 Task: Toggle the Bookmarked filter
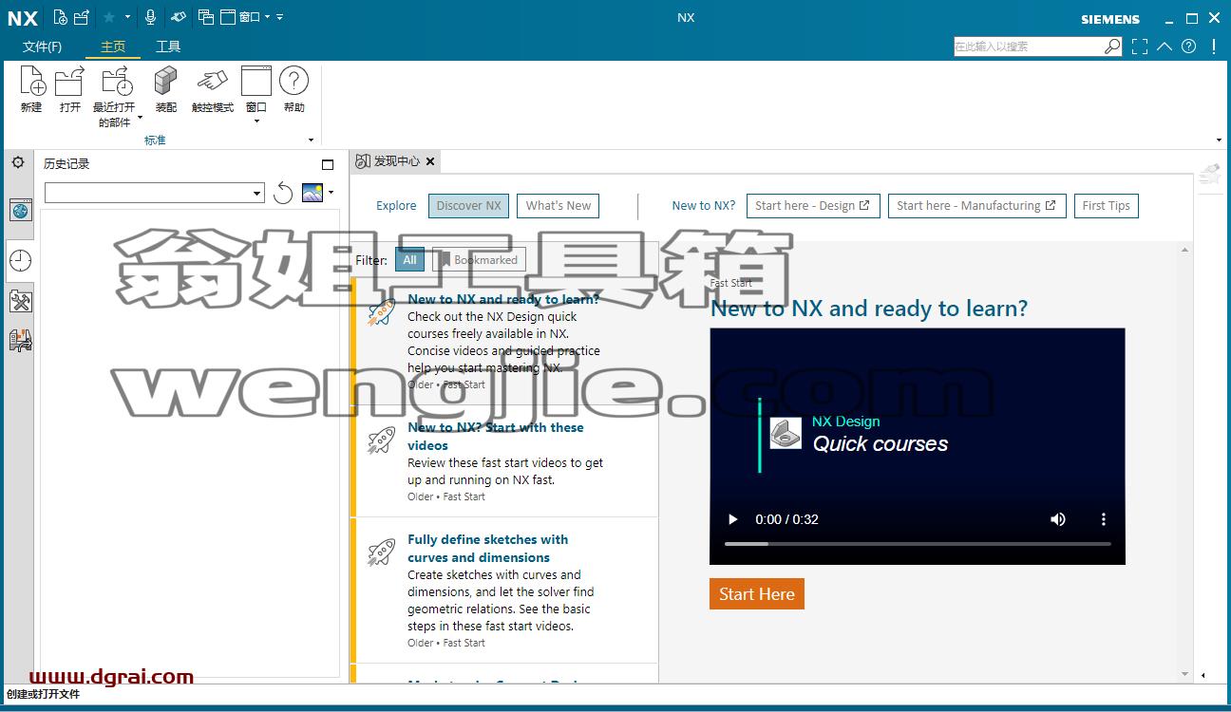479,260
